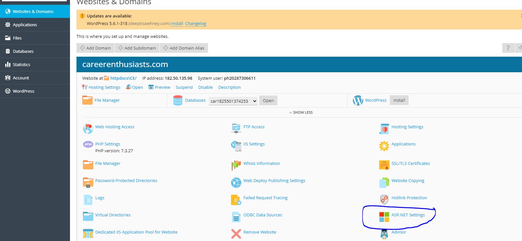Viewport: 522px width, 241px height.
Task: Click the Dedicated IIS Application Pool icon
Action: pos(88,234)
